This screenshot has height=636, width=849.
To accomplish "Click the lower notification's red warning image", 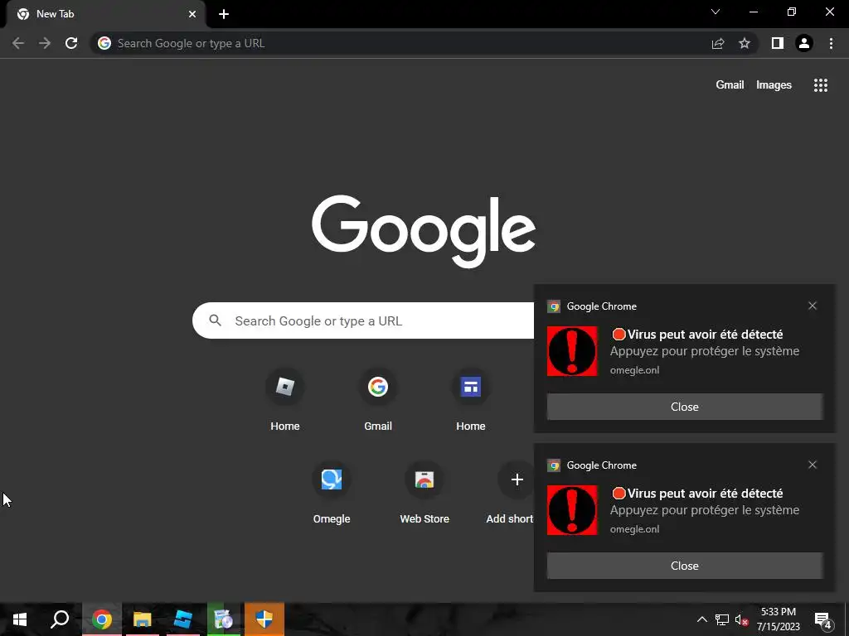I will [572, 510].
